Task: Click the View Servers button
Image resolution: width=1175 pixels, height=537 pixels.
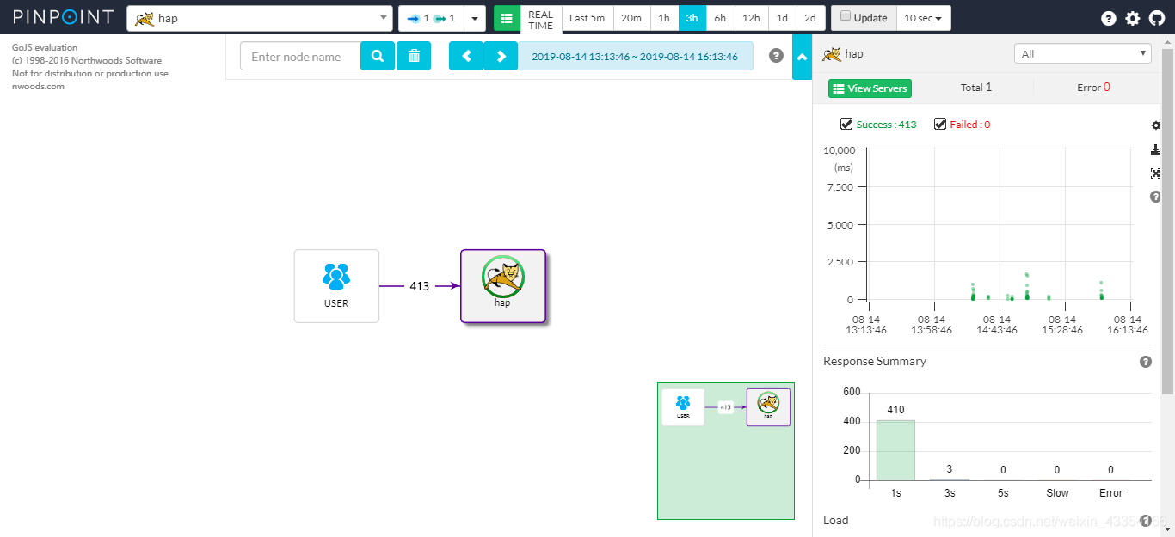Action: coord(870,88)
